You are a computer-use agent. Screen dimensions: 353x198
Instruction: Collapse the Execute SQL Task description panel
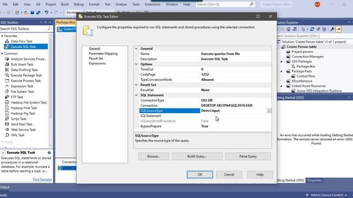pos(3,152)
